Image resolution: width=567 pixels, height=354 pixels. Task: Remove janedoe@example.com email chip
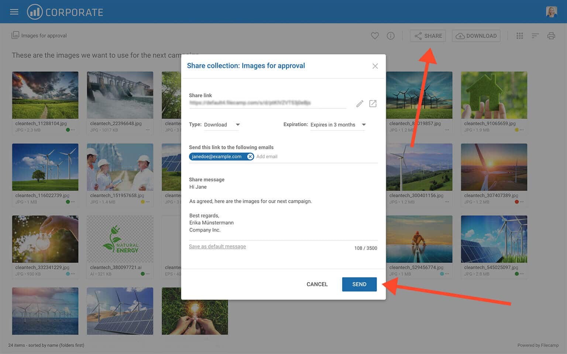coord(250,156)
